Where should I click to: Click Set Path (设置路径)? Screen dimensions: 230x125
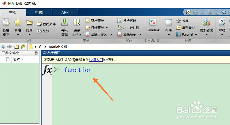(186, 27)
